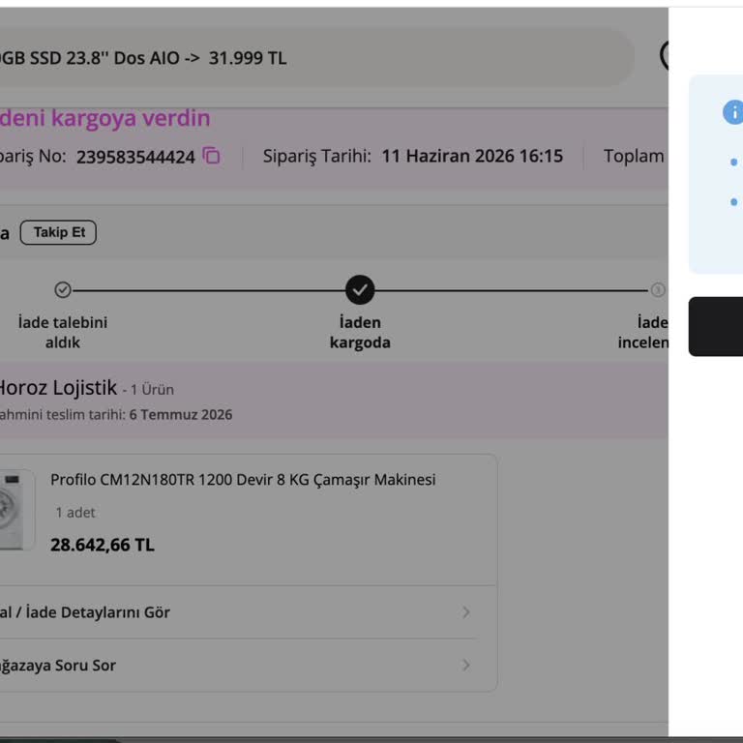
Task: Open the İade Detaylarını Gör row
Action: [x=247, y=611]
